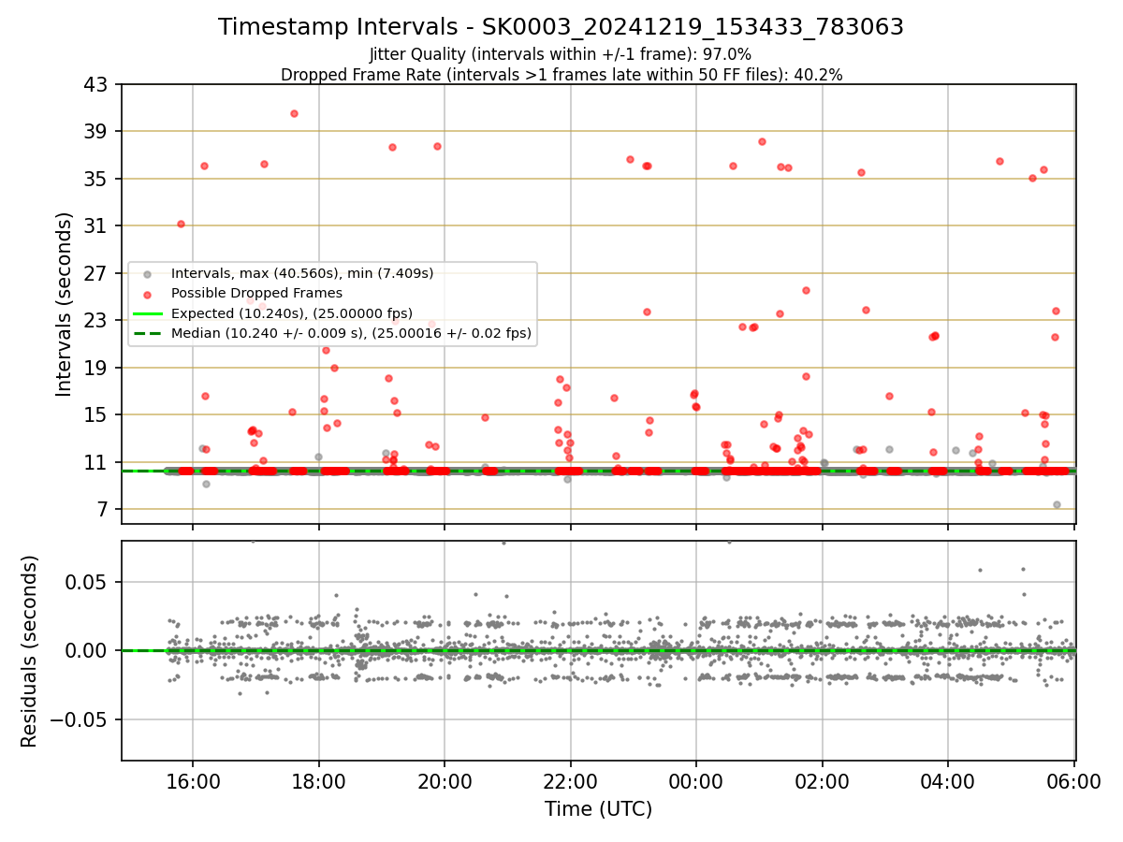Select the 'Dropped Frame Rate' 40.2% subtitle line
This screenshot has width=1123, height=842.
[x=561, y=75]
